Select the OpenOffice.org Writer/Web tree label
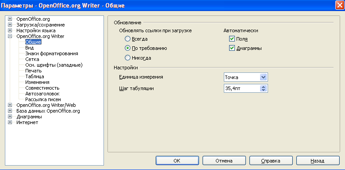This screenshot has width=345, height=170. click(46, 105)
